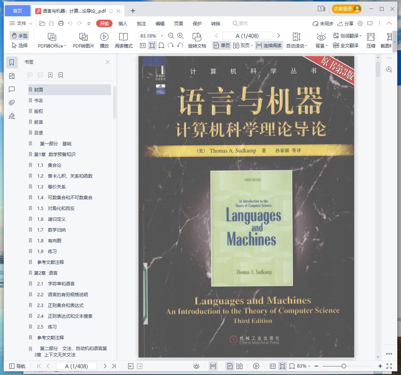Toggle 连续阅读 continuous reading
401x375 pixels.
(x=269, y=46)
